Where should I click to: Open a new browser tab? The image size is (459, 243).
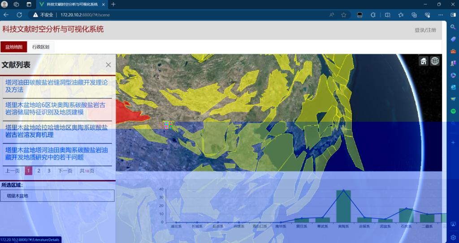click(113, 4)
